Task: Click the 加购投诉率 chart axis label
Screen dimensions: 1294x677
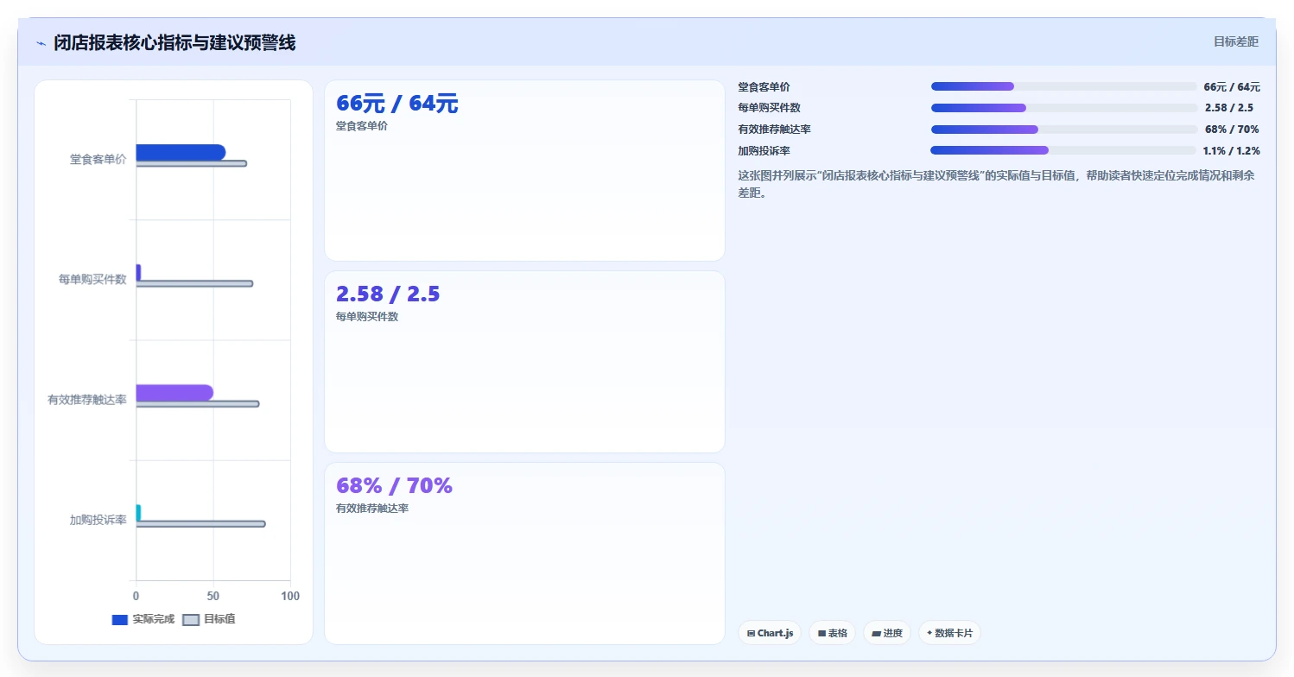Action: pos(98,519)
